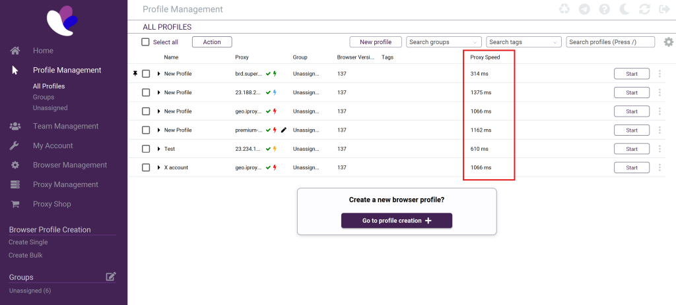Viewport: 676px width, 305px height.
Task: Tick the checkbox for Test profile
Action: tap(146, 149)
